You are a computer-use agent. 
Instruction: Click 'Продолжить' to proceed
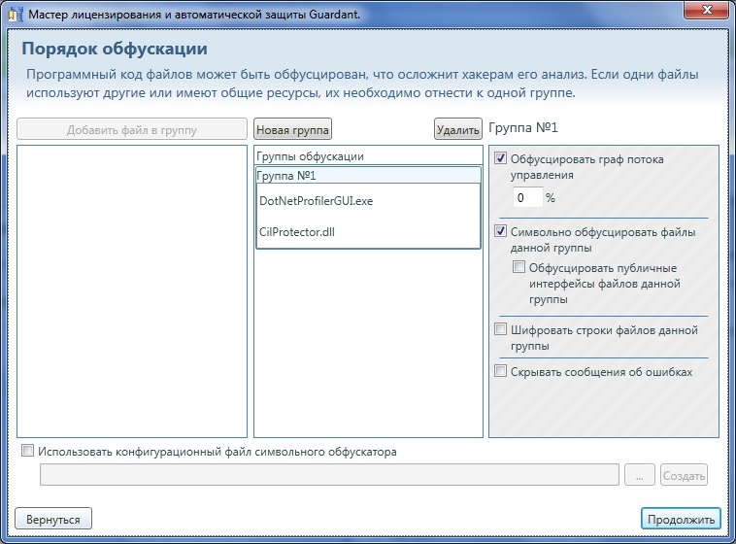[x=681, y=518]
